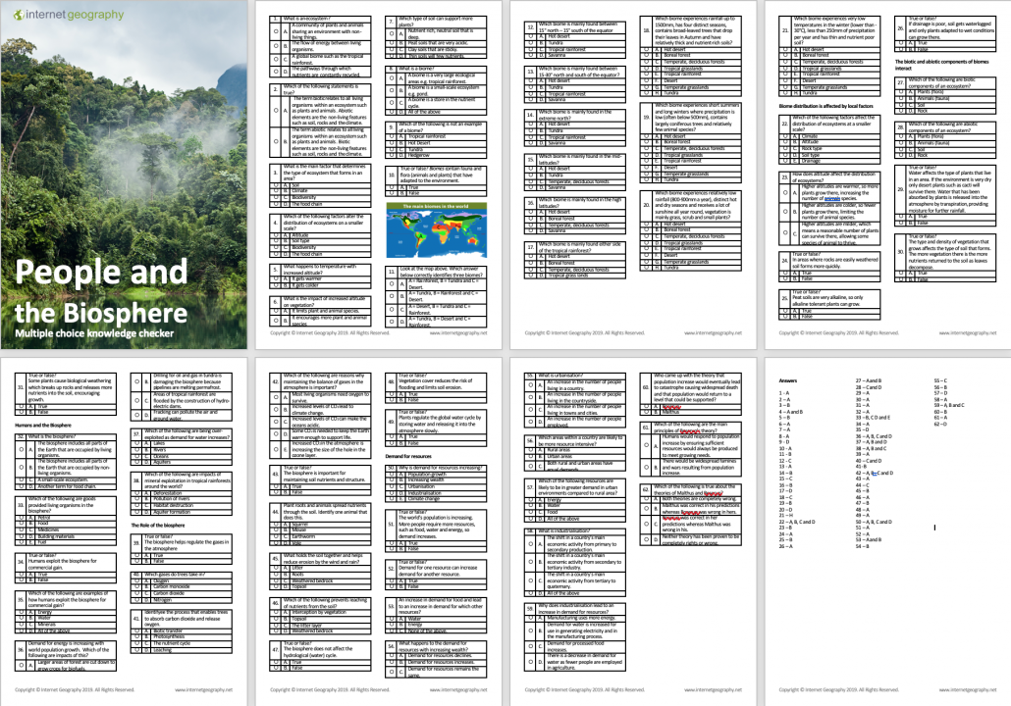Choose option A for question 23 on altitude
The image size is (1011, 706).
pyautogui.click(x=785, y=192)
